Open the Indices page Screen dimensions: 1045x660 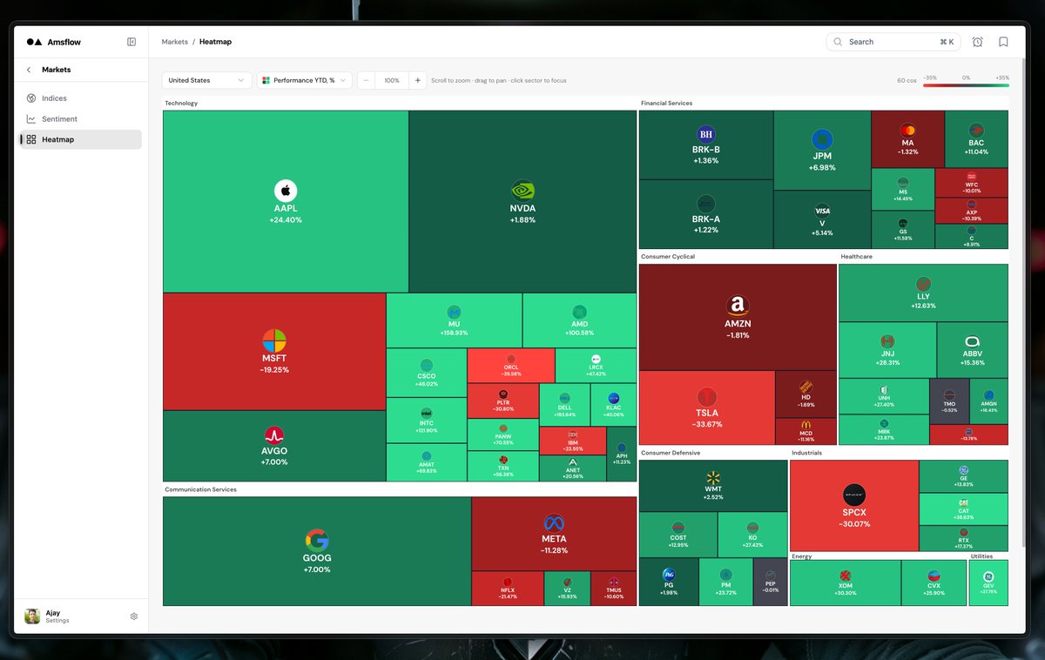80,98
